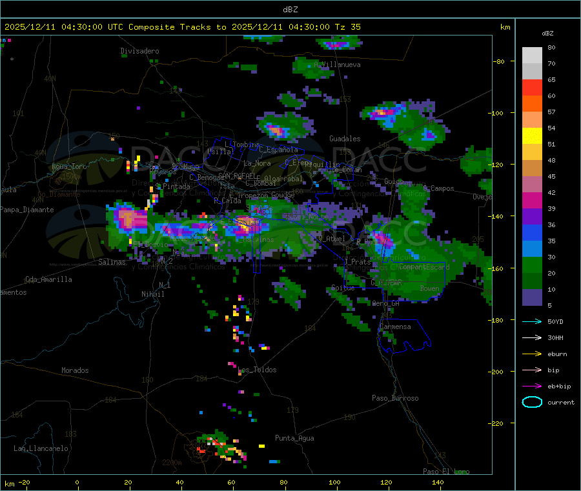Click the 'Morados' place label
Image resolution: width=581 pixels, height=491 pixels.
click(75, 370)
